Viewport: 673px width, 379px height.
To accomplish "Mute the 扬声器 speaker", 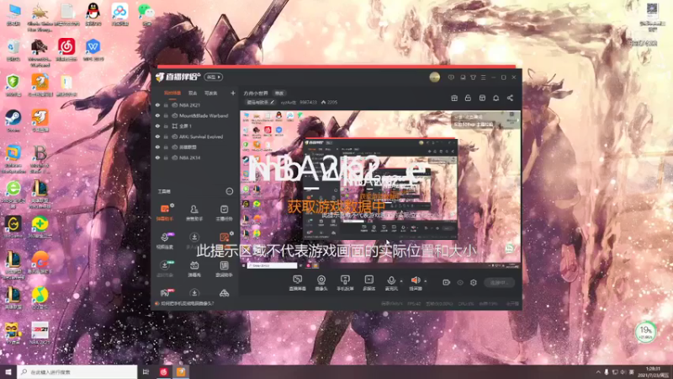I will [415, 283].
